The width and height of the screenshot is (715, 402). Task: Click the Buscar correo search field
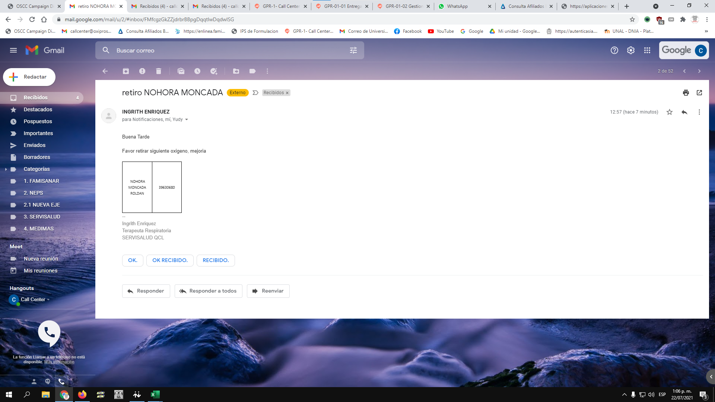[229, 50]
